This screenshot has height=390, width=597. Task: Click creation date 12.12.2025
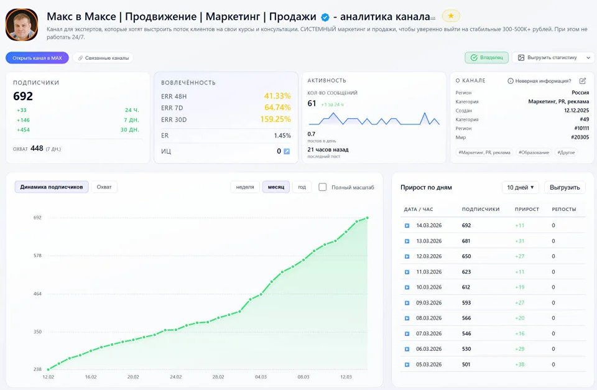pyautogui.click(x=576, y=111)
